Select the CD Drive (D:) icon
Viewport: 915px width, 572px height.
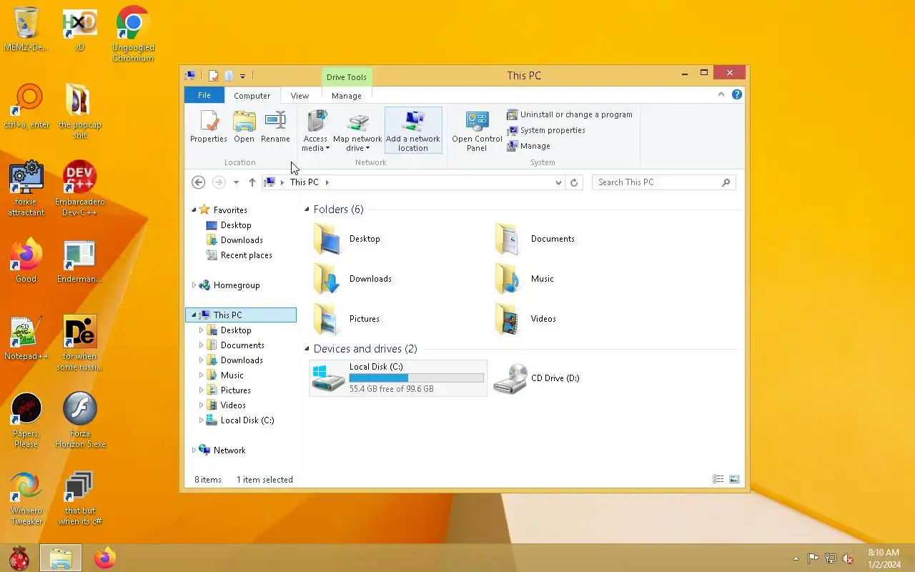pos(510,378)
